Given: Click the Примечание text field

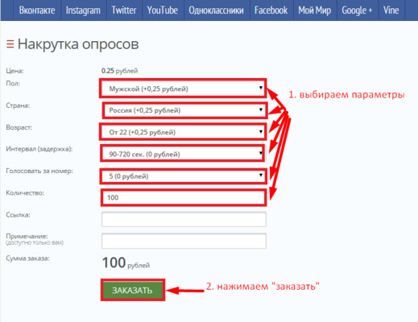Looking at the screenshot, I should coord(184,241).
